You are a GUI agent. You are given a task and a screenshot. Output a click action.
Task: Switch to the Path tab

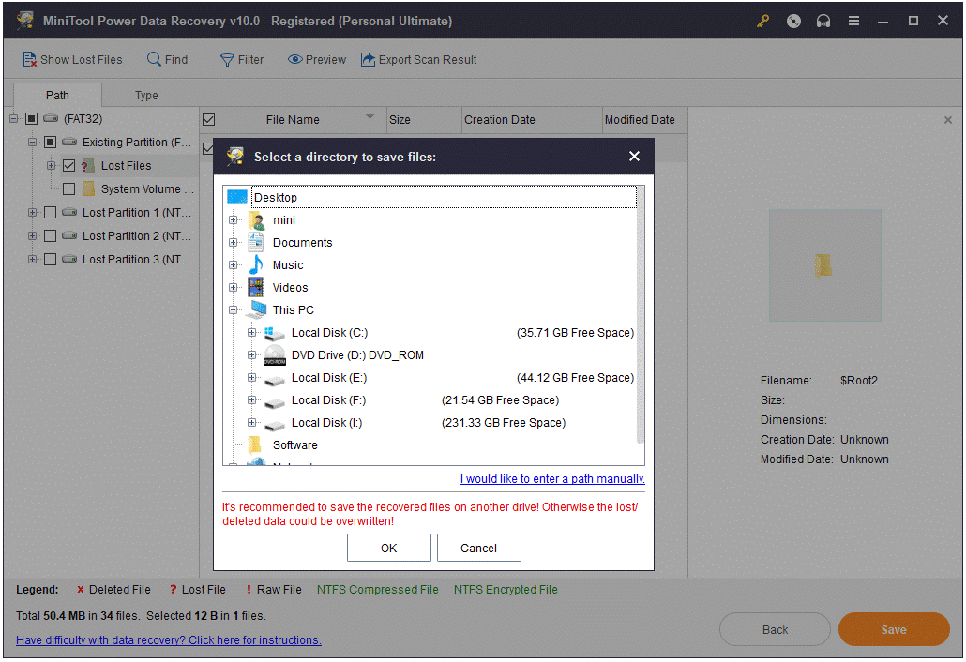click(x=57, y=95)
